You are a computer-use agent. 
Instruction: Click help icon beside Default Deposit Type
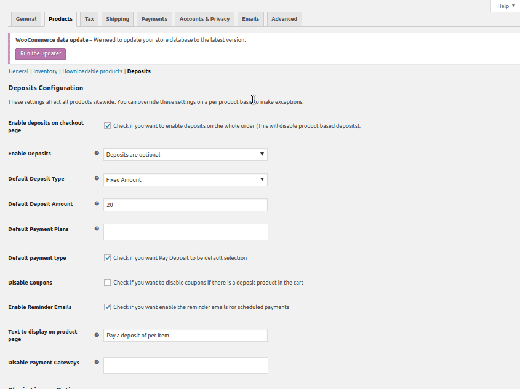point(97,179)
